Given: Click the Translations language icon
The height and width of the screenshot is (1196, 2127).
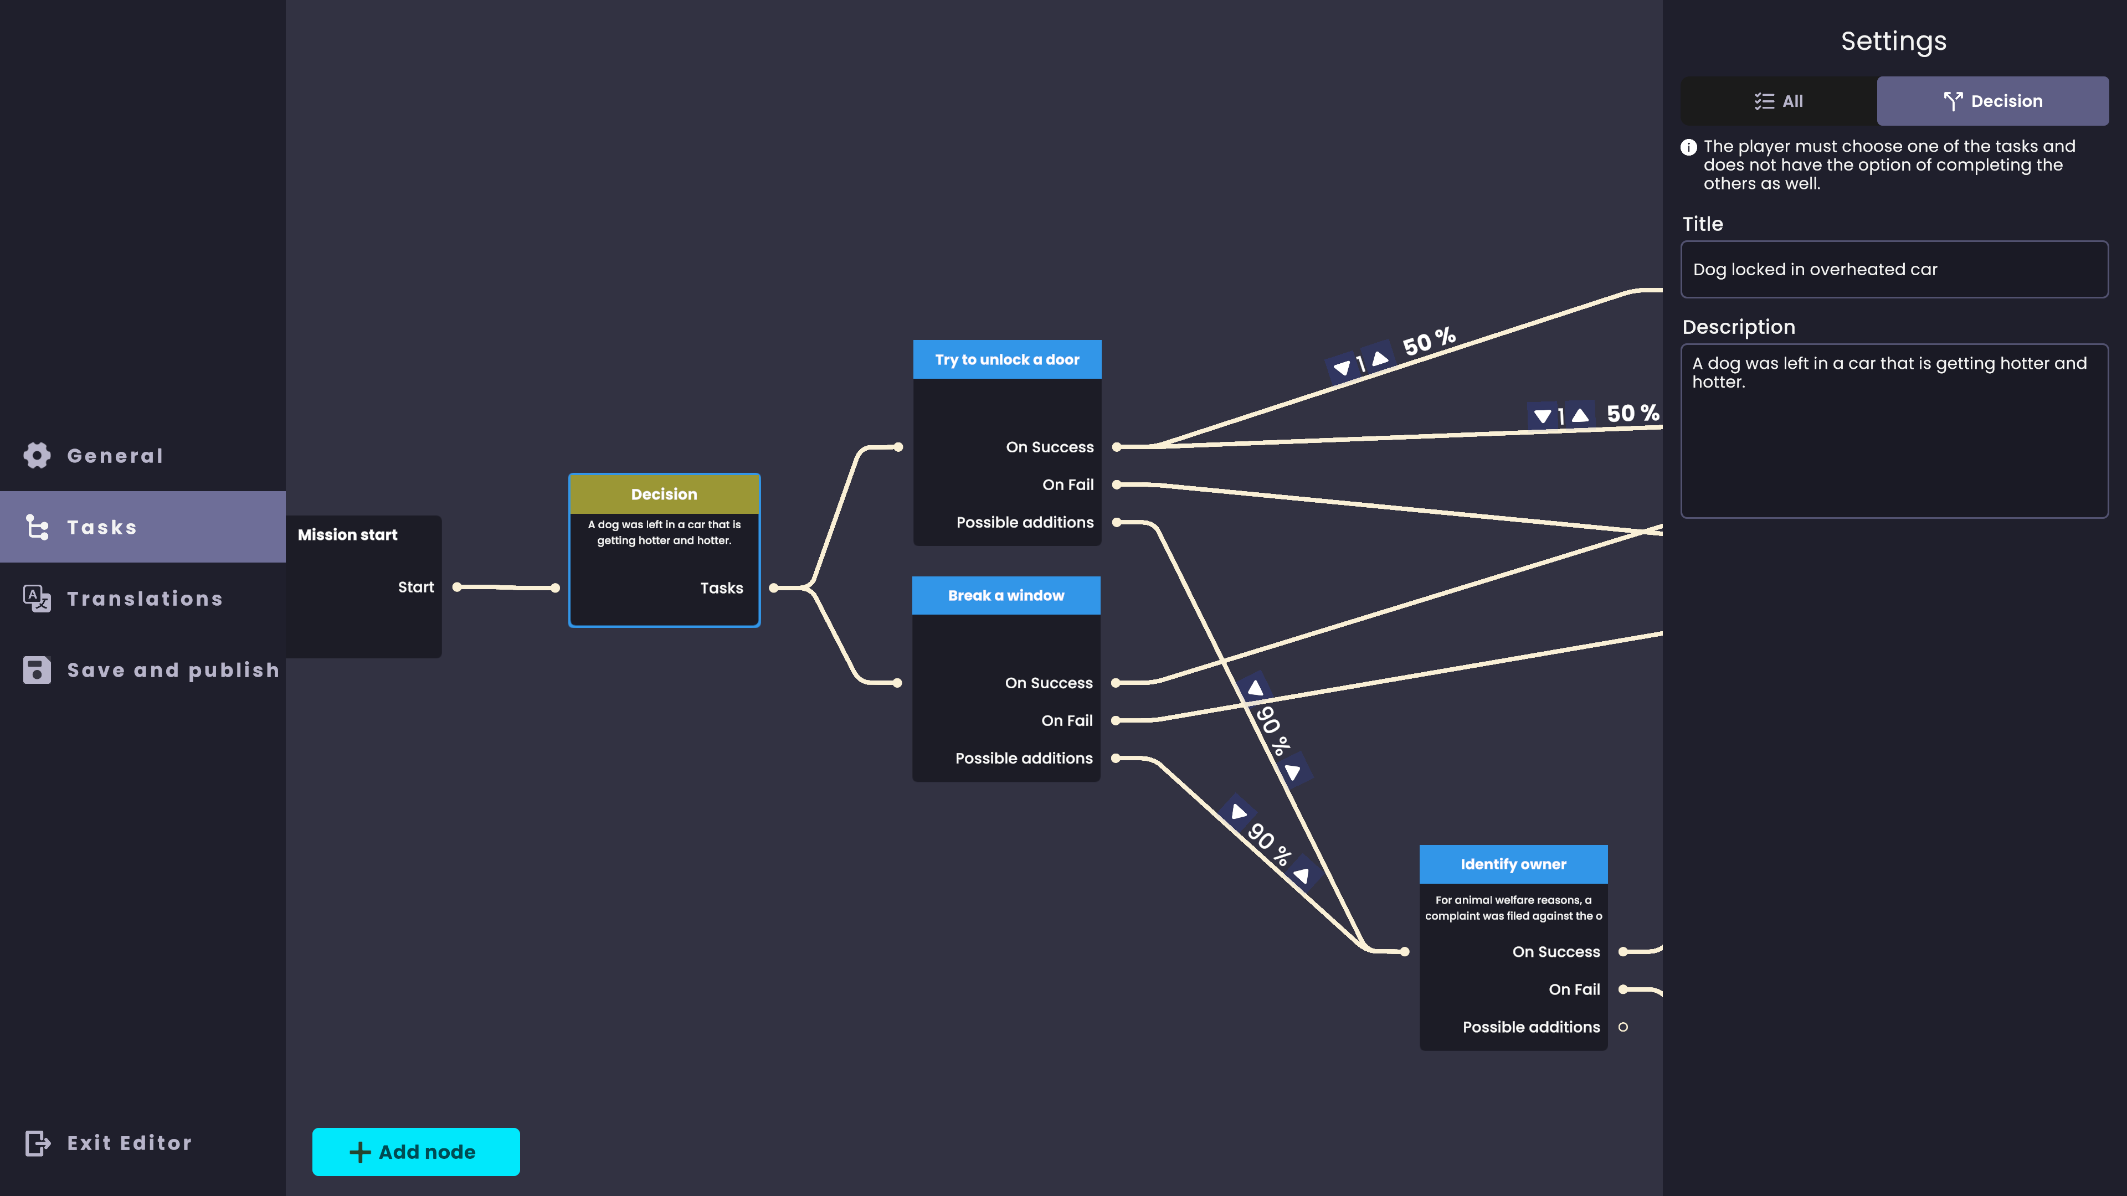Looking at the screenshot, I should 37,599.
